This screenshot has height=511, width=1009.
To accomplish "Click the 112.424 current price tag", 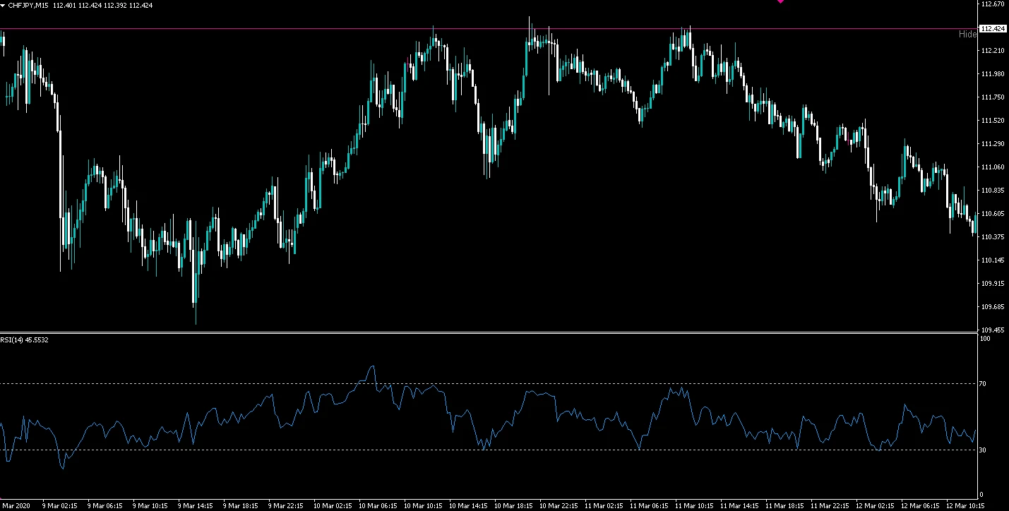I will tap(993, 29).
